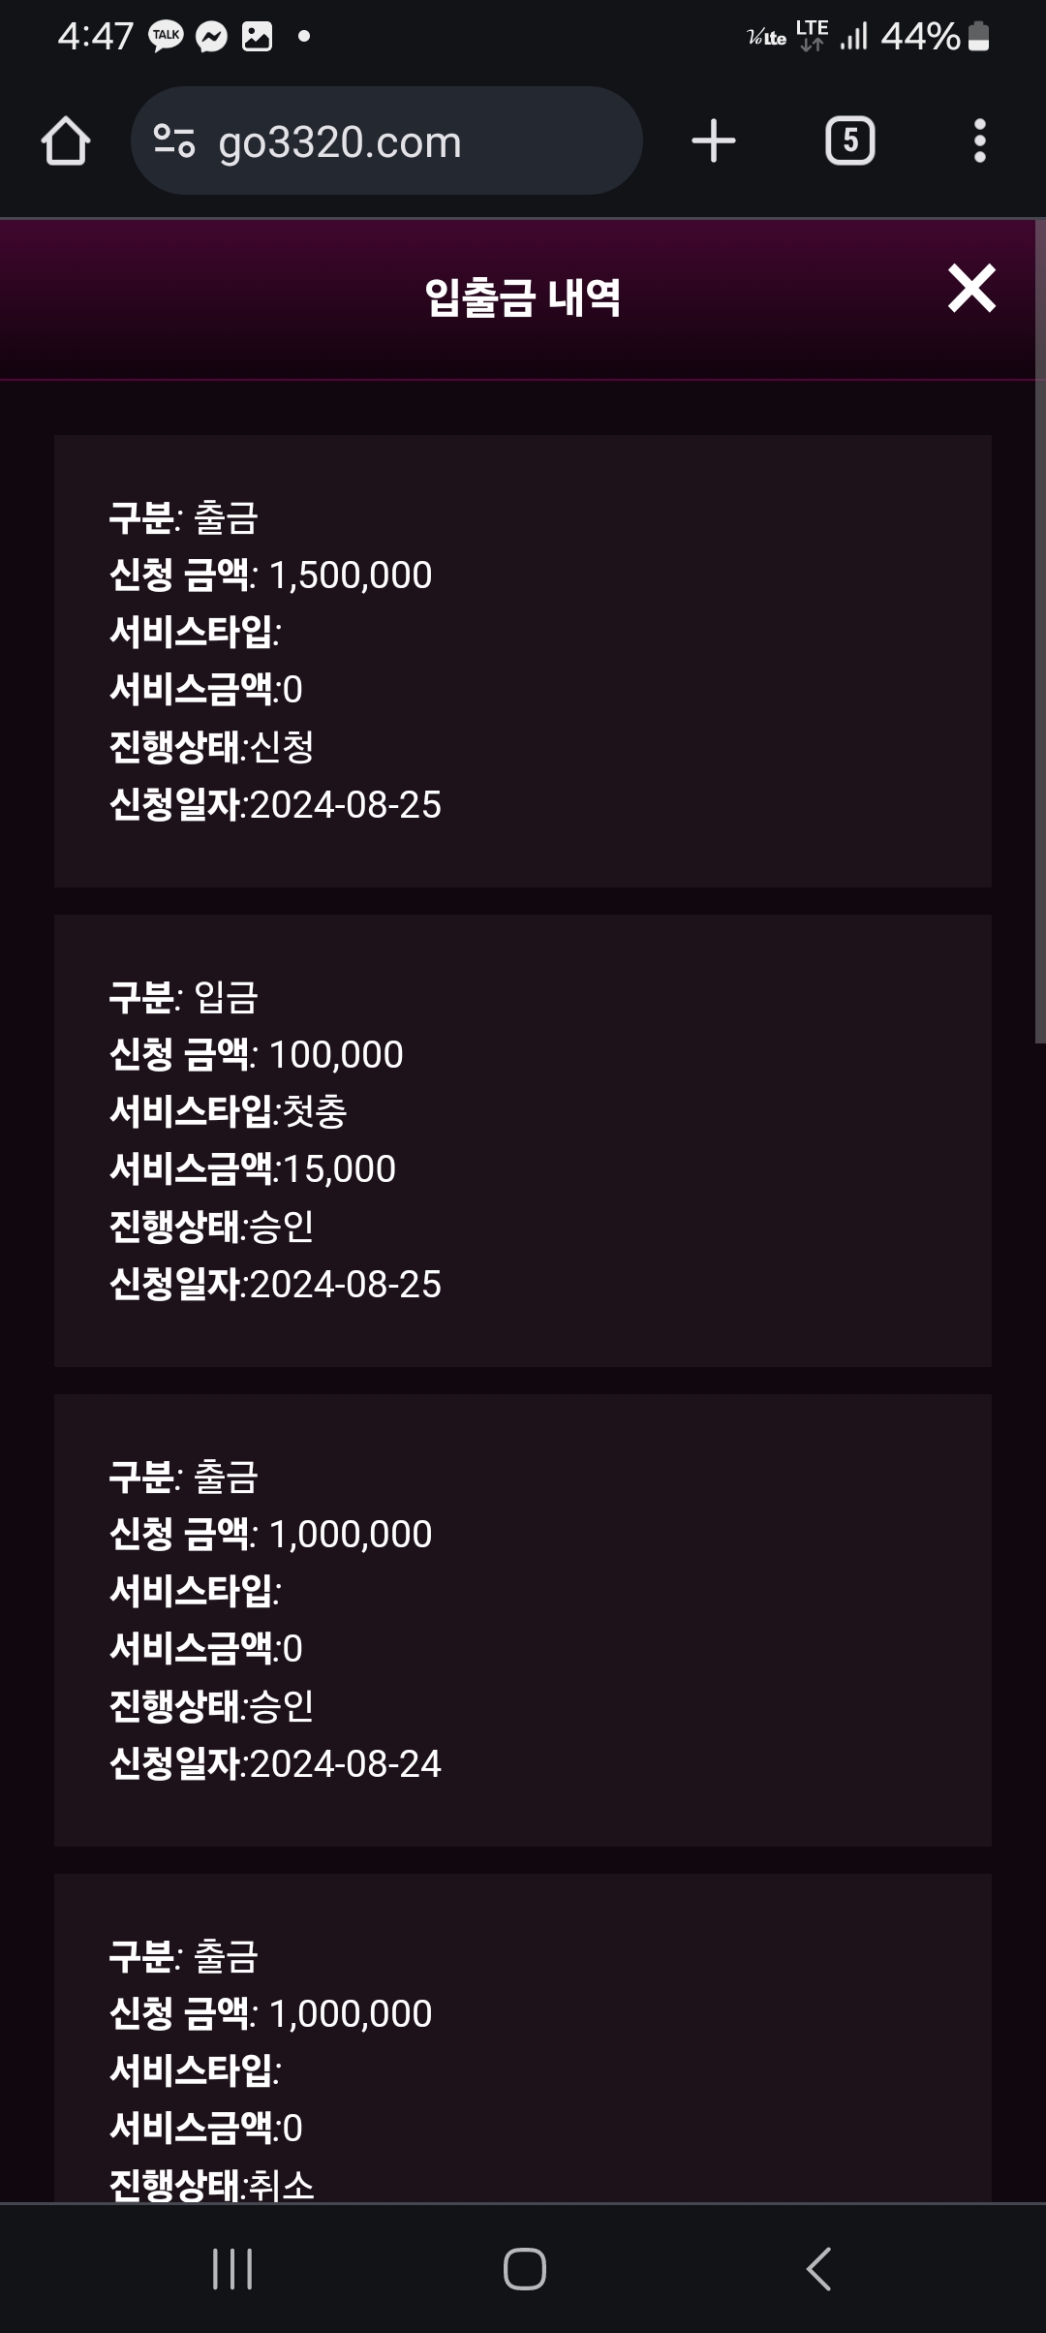Open a new tab with plus icon
This screenshot has width=1046, height=2333.
coord(714,141)
